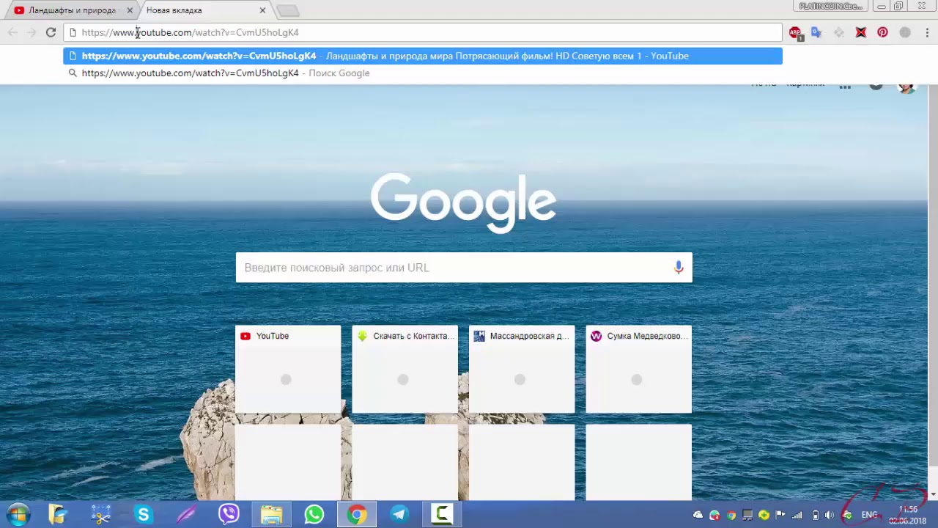Click the OneDrive cloud tray icon
The width and height of the screenshot is (938, 528).
coord(698,516)
